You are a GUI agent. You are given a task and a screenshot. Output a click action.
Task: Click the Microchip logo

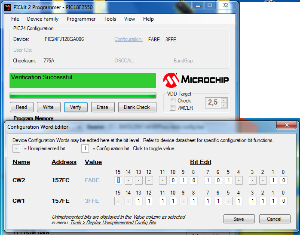tap(196, 80)
